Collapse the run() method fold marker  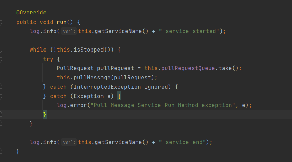tap(1, 22)
